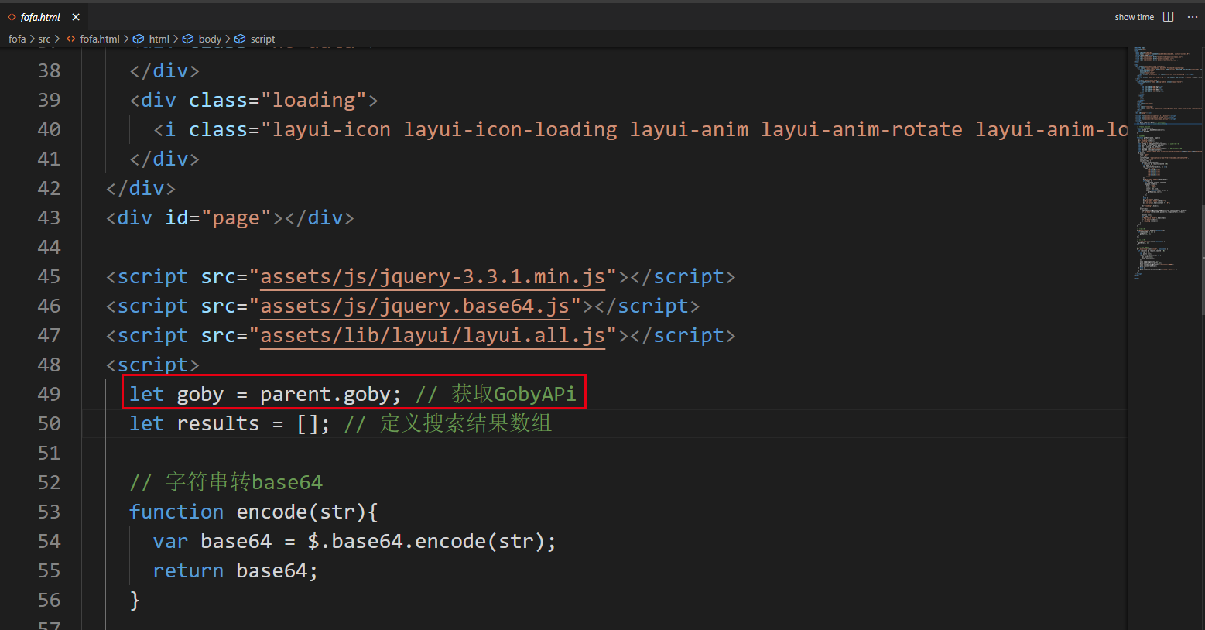1205x630 pixels.
Task: Open the fofa.html breadcrumb
Action: [x=100, y=39]
